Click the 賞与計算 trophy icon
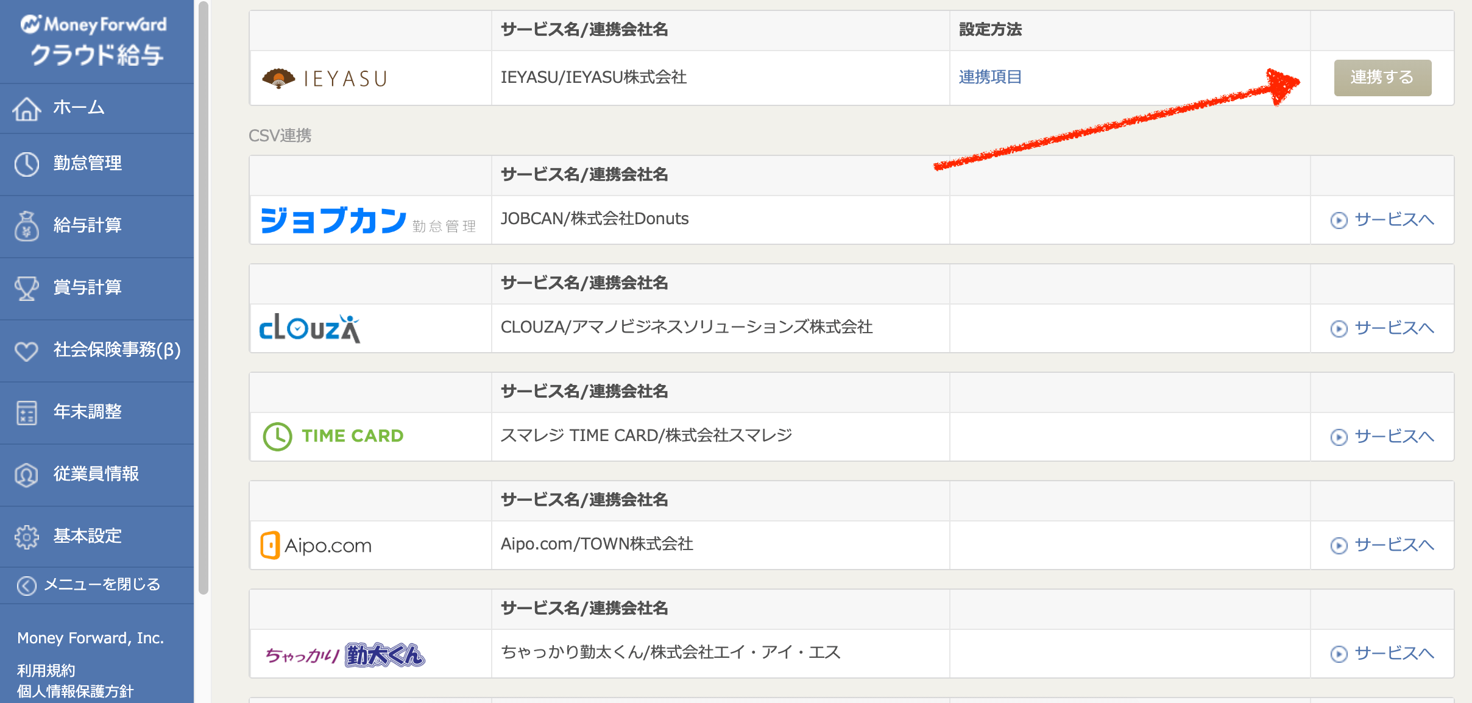Screen dimensions: 1472x703 [27, 288]
